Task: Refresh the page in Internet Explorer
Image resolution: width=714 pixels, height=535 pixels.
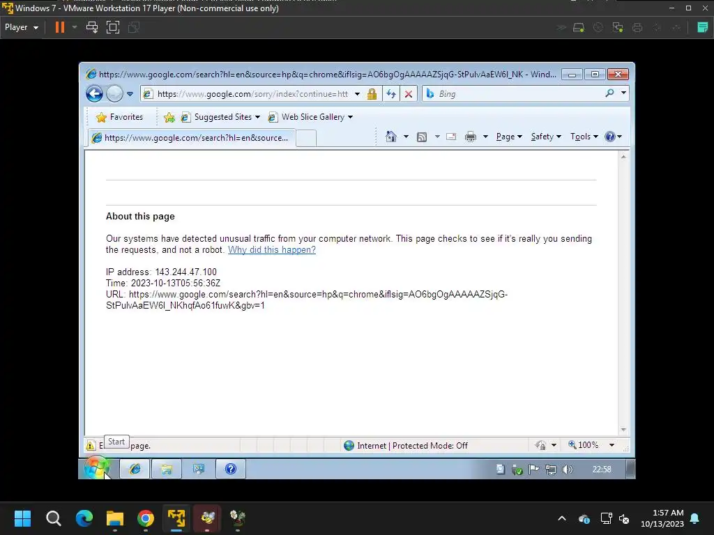Action: tap(390, 94)
